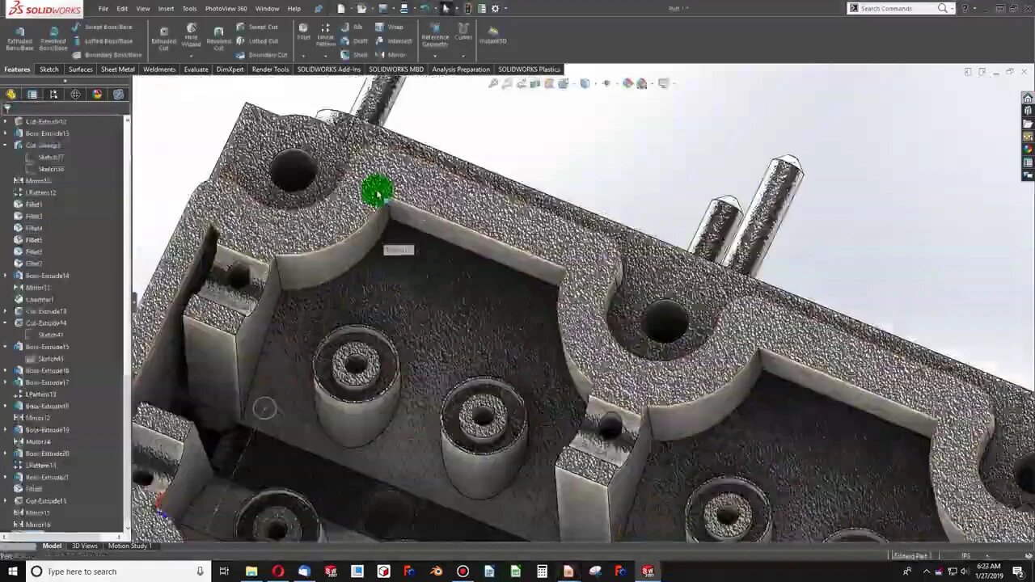
Task: Open FeatureManager design tree tab
Action: (11, 94)
